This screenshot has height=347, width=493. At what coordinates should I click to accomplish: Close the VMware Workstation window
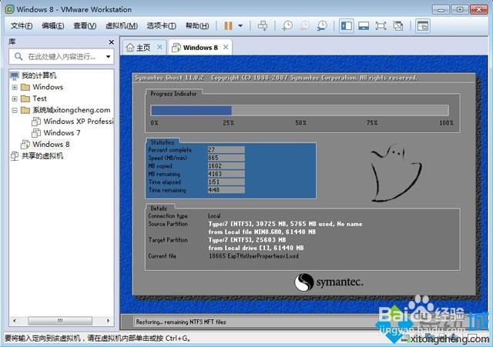[479, 9]
